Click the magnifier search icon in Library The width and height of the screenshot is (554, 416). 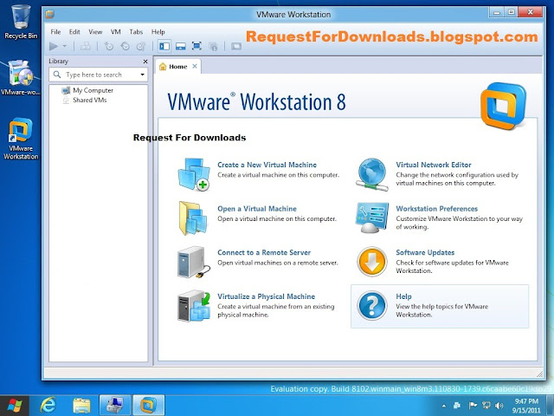click(57, 75)
